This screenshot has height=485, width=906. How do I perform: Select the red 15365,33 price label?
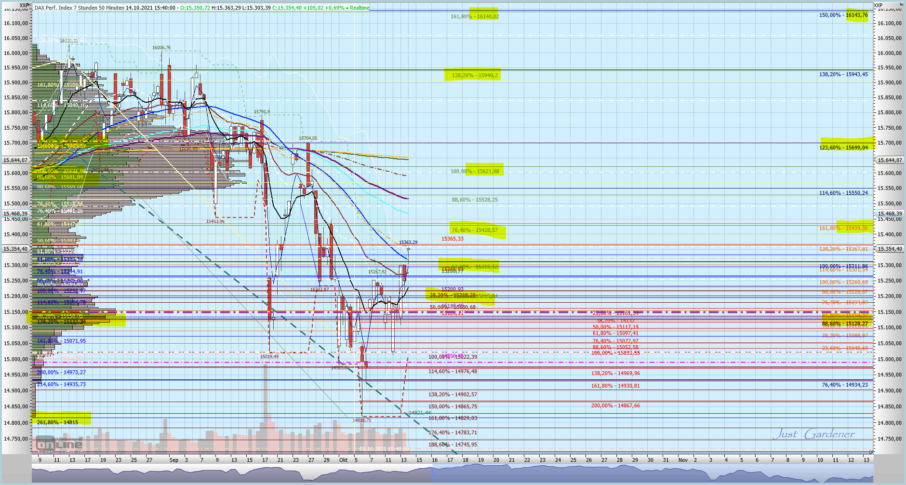click(453, 239)
